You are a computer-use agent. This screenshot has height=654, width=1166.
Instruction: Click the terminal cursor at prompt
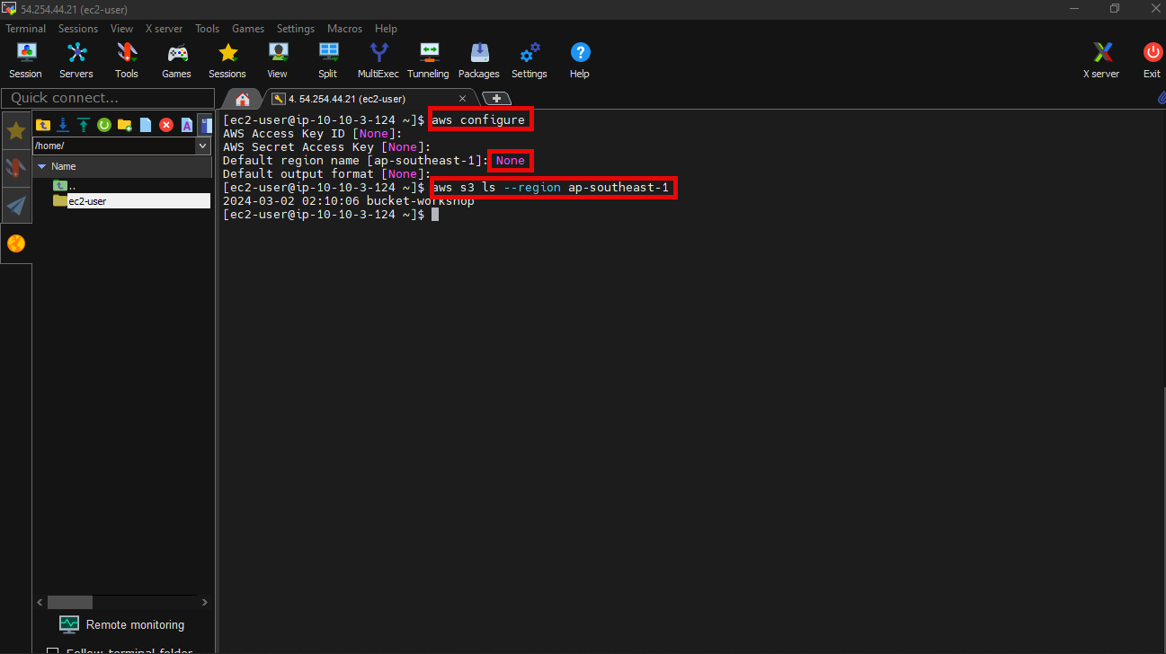click(434, 215)
